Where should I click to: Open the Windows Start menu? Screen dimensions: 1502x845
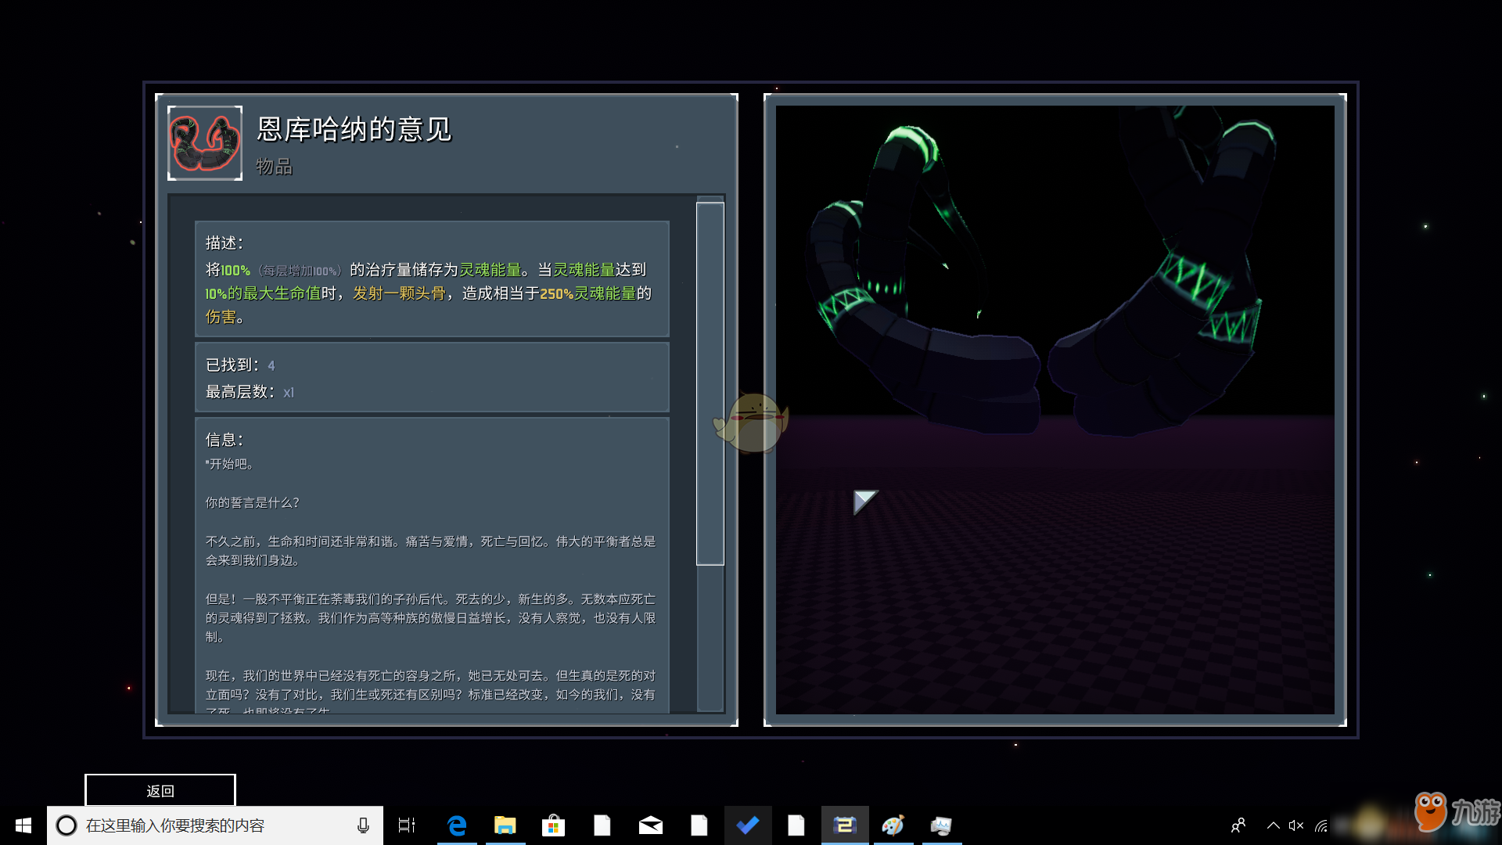(23, 825)
